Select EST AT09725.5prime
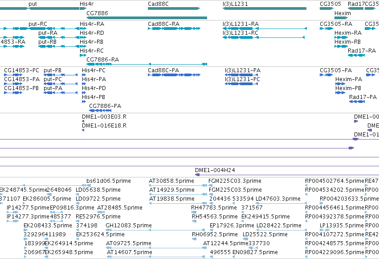The width and height of the screenshot is (379, 259). pyautogui.click(x=129, y=243)
